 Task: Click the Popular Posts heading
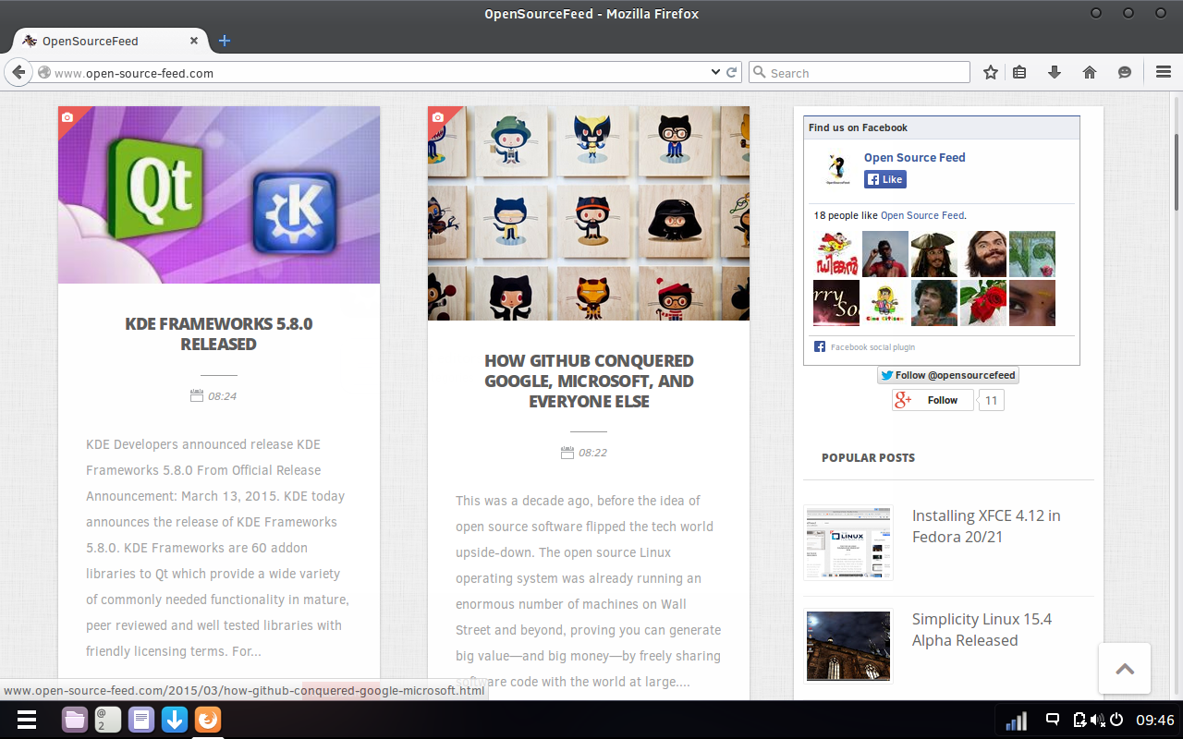pyautogui.click(x=868, y=457)
